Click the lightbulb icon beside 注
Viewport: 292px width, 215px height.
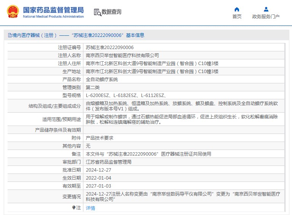[74, 208]
